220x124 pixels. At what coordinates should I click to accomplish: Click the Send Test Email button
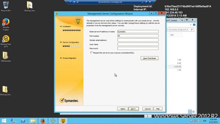point(150,58)
